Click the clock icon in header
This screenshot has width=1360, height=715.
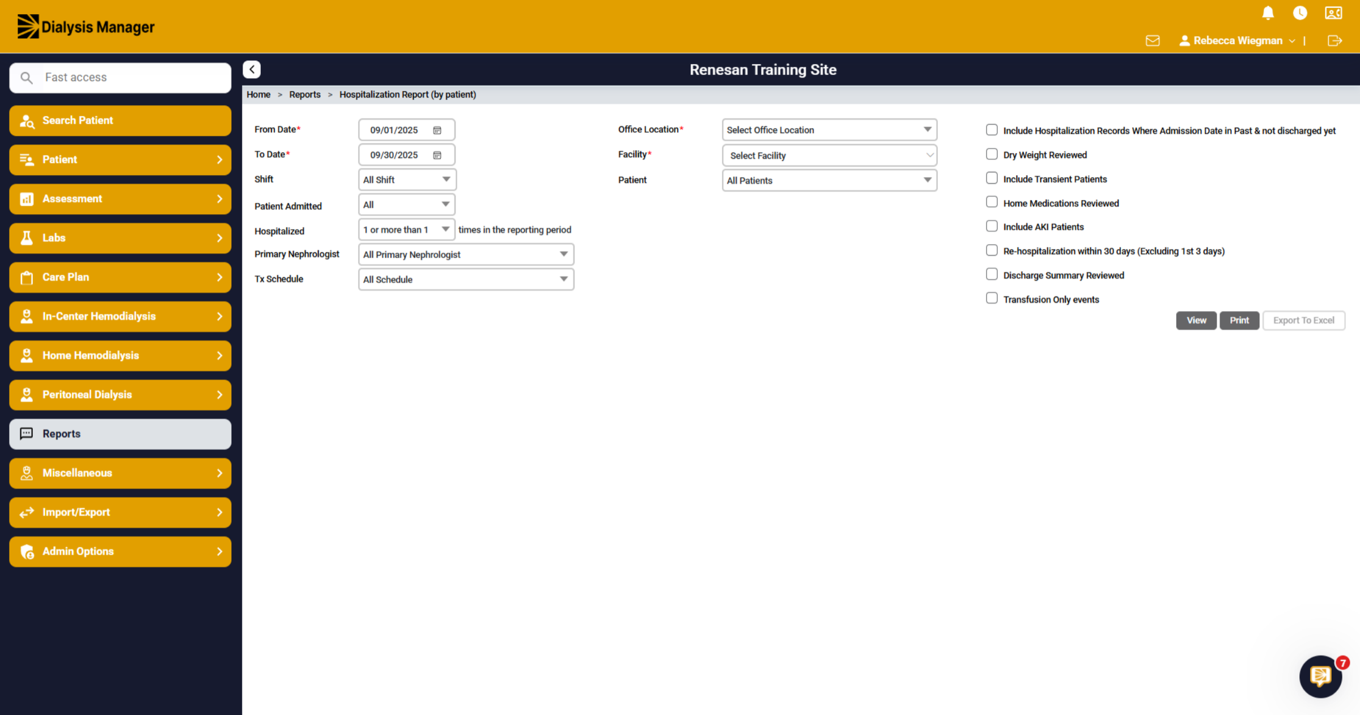(x=1300, y=13)
